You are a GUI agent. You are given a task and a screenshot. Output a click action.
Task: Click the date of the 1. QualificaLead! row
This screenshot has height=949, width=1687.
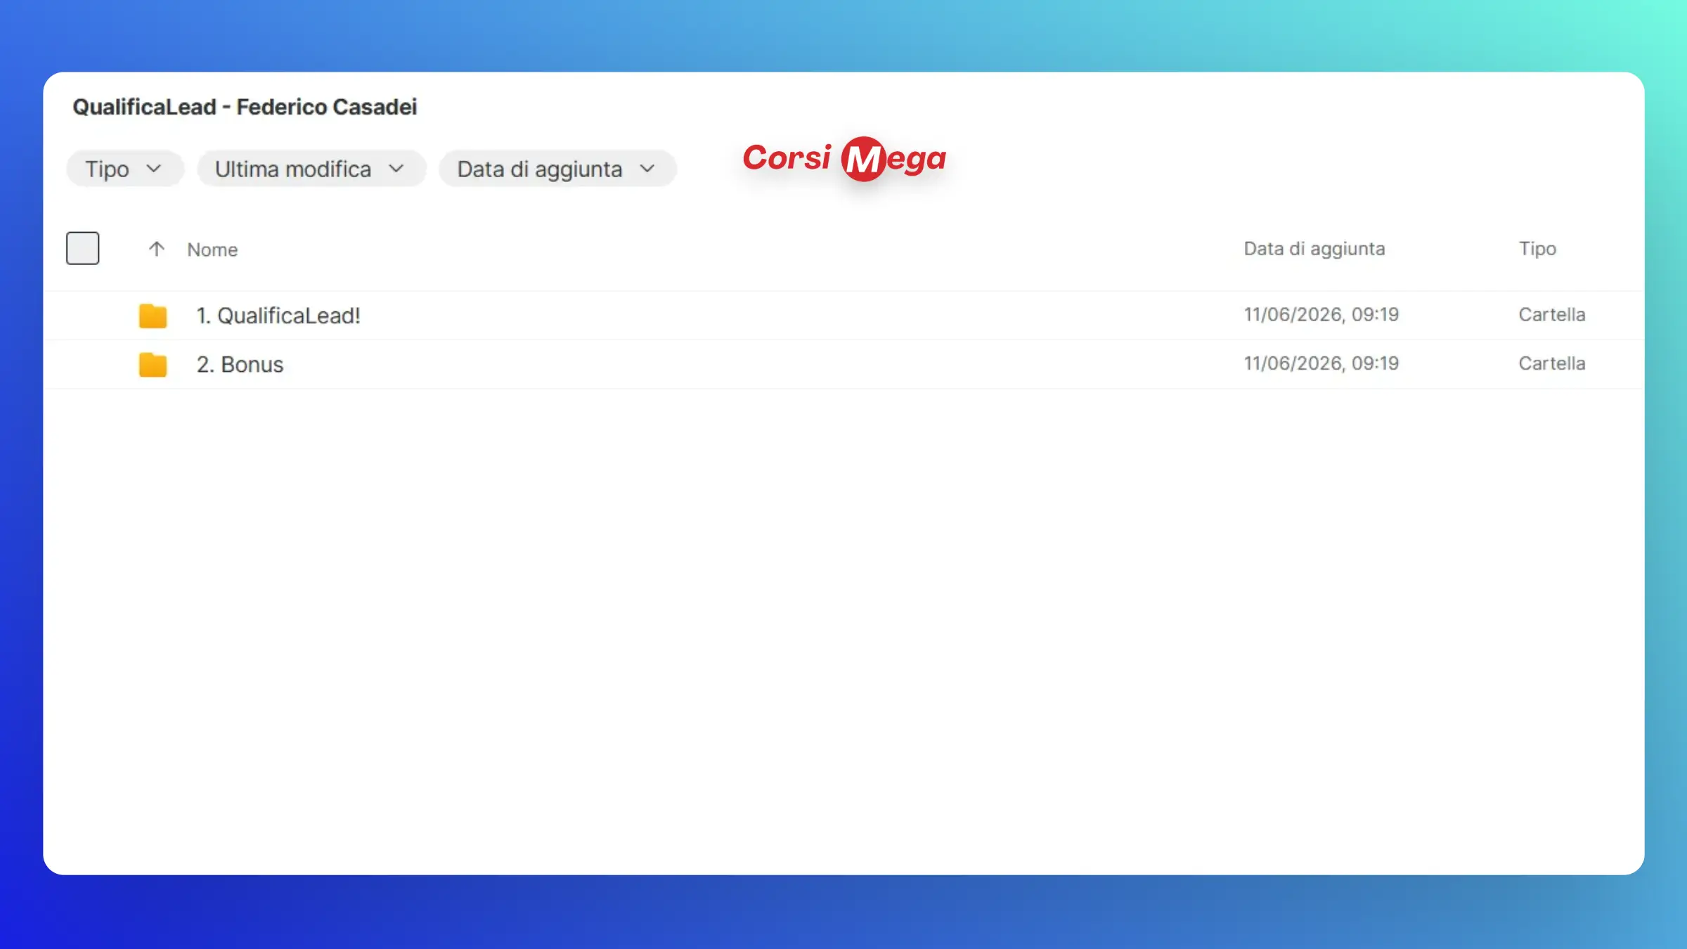pos(1321,314)
